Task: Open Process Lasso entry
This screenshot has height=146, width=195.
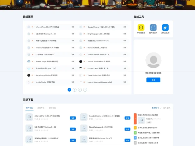Action: coord(98,68)
